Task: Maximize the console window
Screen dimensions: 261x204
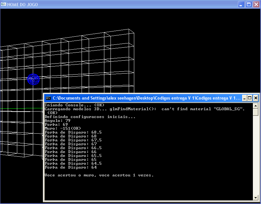Action: 250,98
